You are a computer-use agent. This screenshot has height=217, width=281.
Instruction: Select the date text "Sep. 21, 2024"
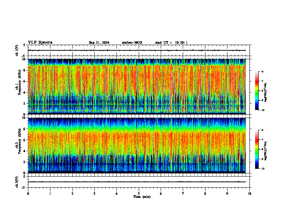99,43
